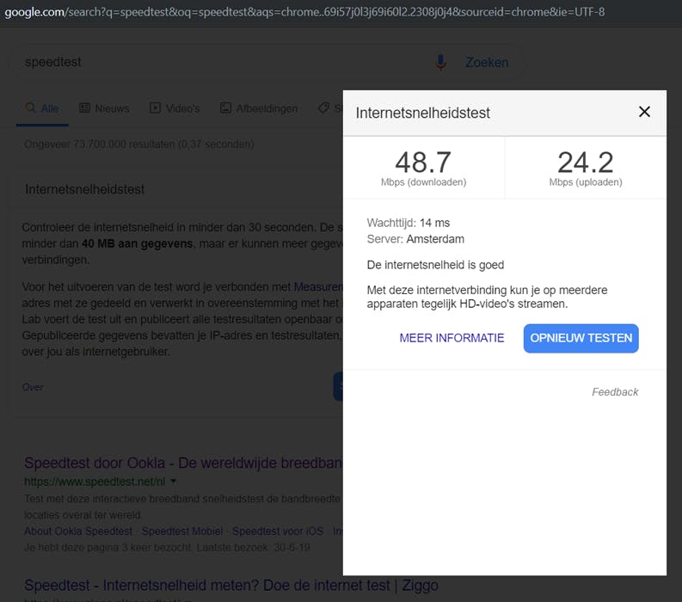Viewport: 682px width, 602px height.
Task: Click the magnifier icon beside Alle
Action: (30, 107)
